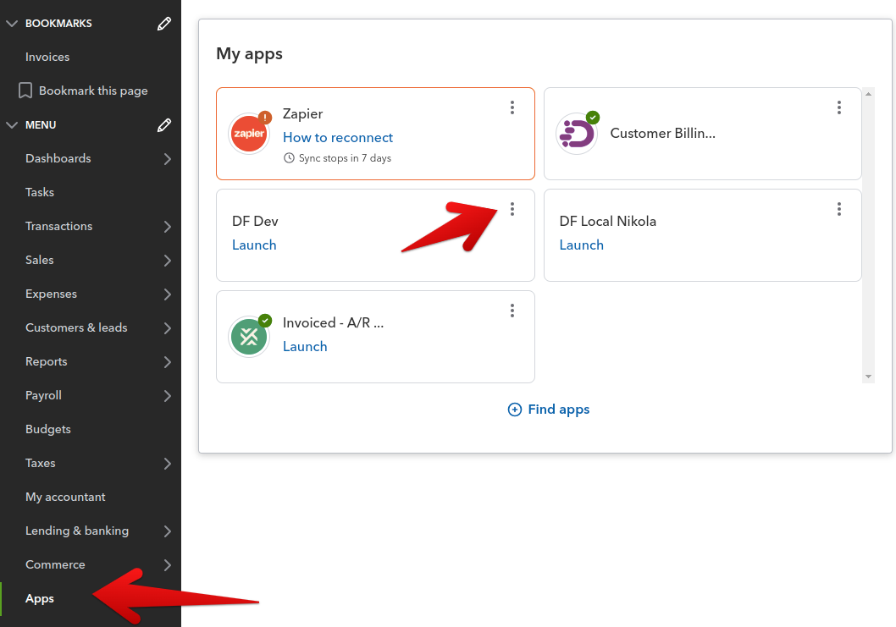896x627 pixels.
Task: Edit bookmarks with the pencil icon
Action: click(164, 24)
